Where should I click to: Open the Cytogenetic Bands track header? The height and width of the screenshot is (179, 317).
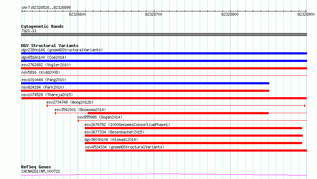[x=42, y=26]
